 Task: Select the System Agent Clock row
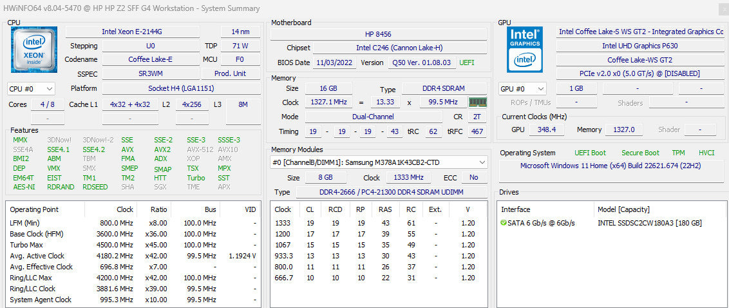(x=133, y=300)
